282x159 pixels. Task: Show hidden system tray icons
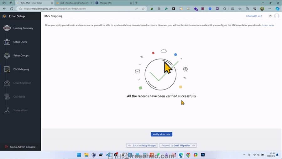(244, 155)
